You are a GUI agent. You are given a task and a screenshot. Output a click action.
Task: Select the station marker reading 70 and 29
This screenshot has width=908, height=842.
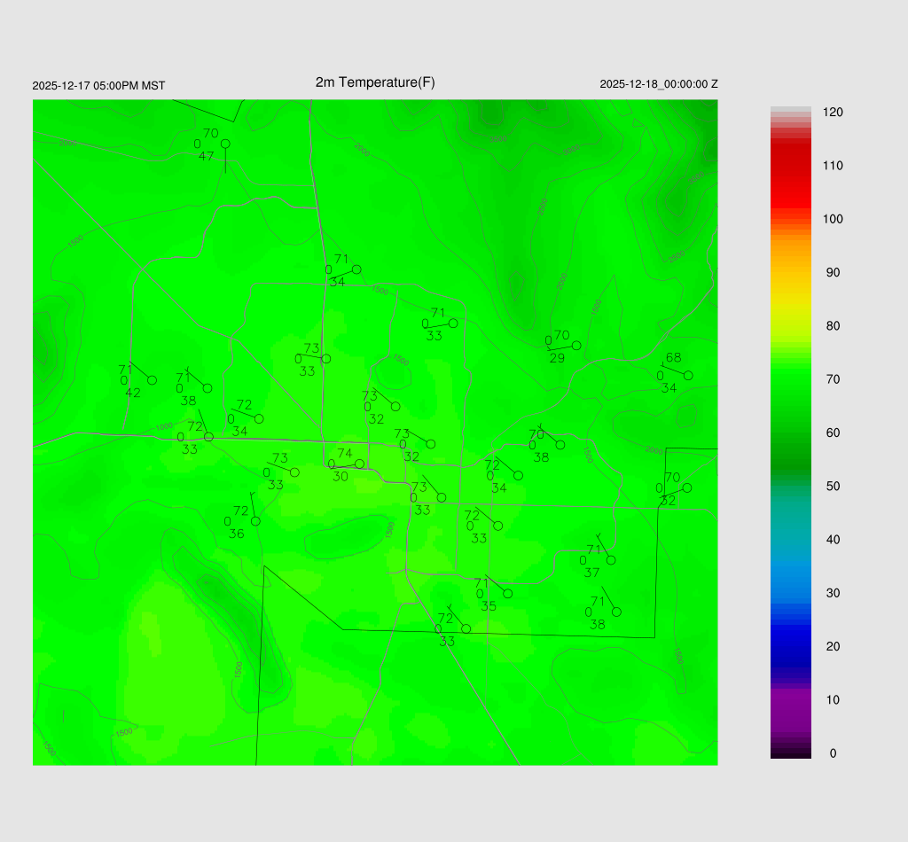tap(576, 346)
